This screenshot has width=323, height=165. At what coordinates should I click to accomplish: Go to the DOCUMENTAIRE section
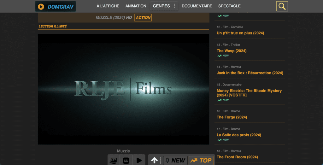pyautogui.click(x=197, y=6)
